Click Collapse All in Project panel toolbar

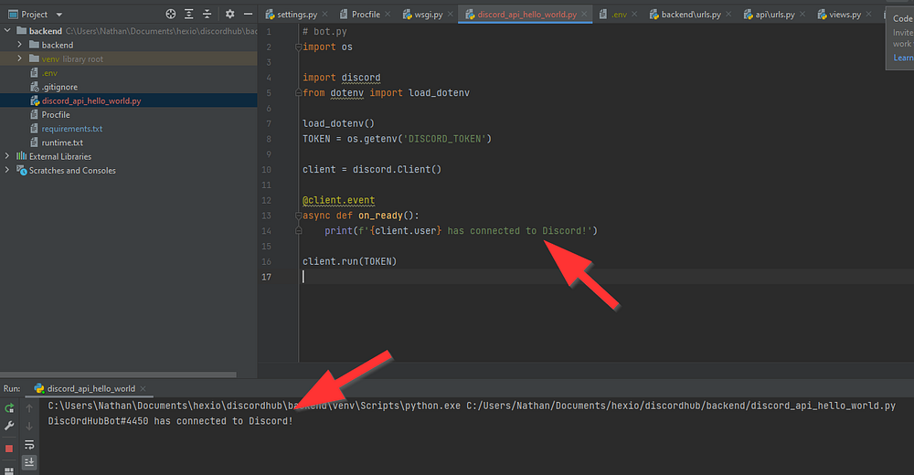tap(208, 15)
